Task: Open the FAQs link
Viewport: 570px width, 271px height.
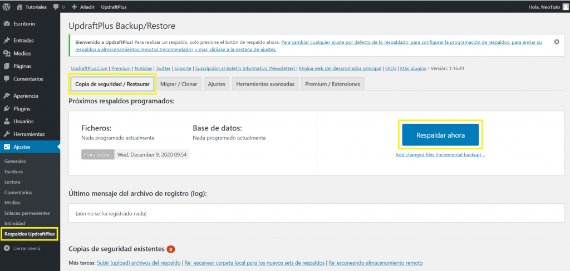Action: pyautogui.click(x=391, y=68)
